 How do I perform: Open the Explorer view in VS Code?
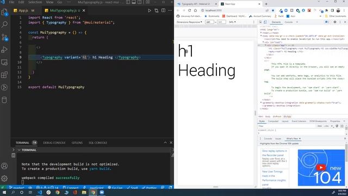(4, 12)
